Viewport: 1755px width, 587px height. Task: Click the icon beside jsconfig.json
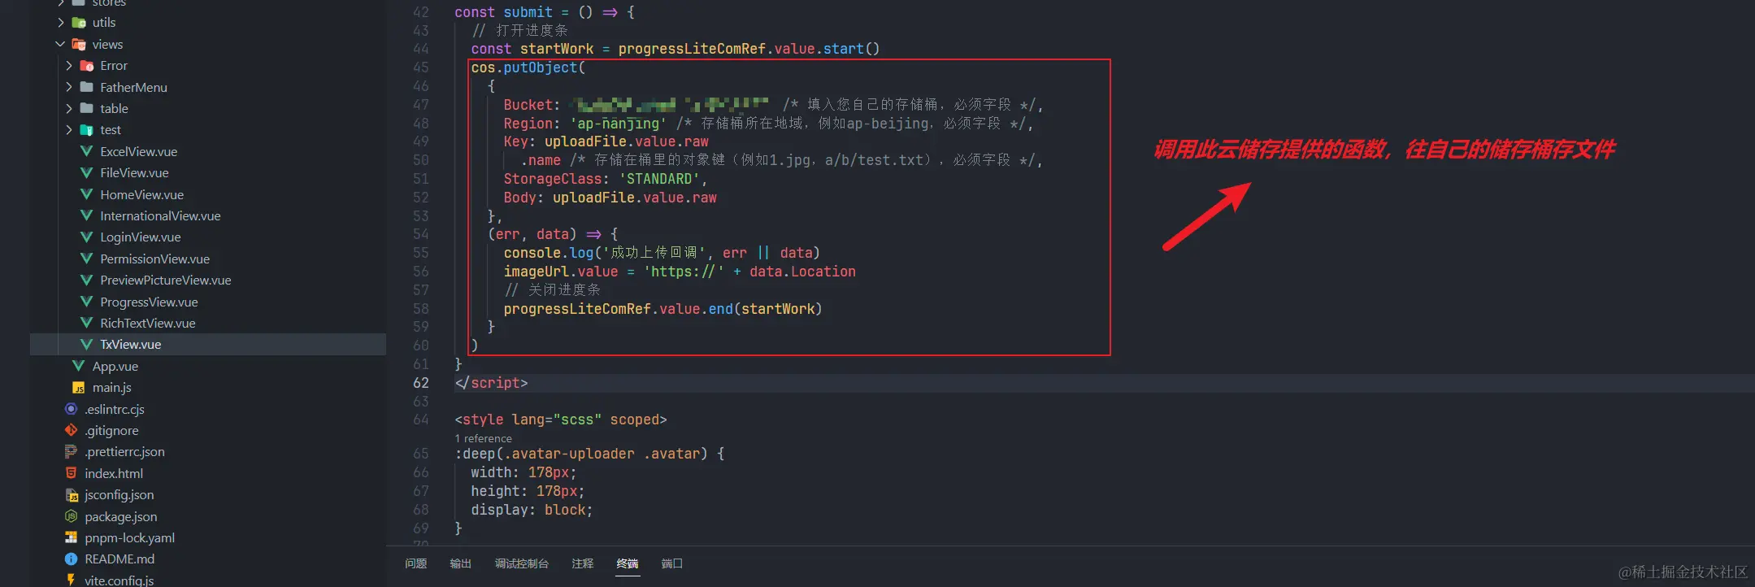pos(72,494)
